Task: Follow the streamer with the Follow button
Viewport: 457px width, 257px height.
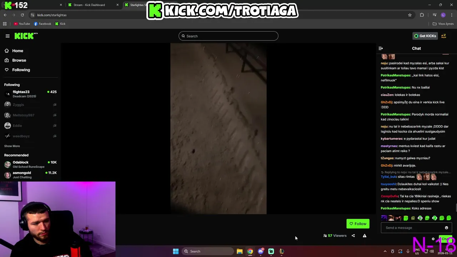Action: [358, 224]
